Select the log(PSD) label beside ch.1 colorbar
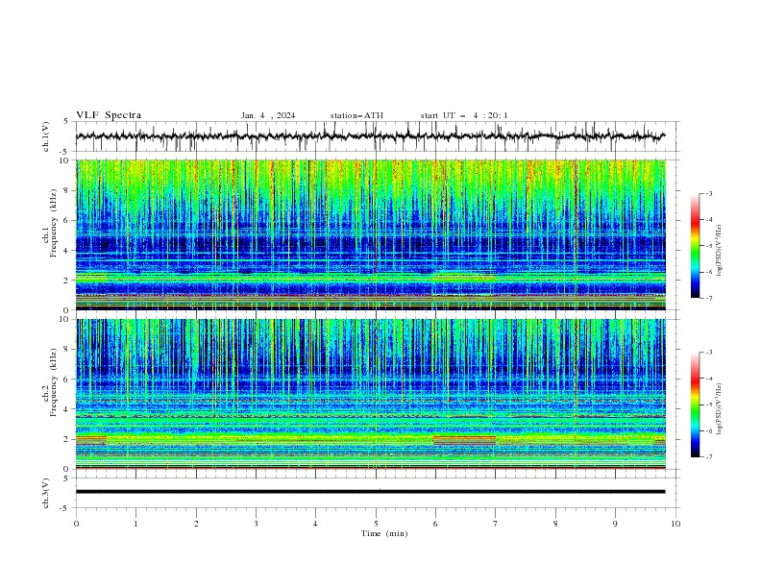Screen dimensions: 761x588 point(720,251)
